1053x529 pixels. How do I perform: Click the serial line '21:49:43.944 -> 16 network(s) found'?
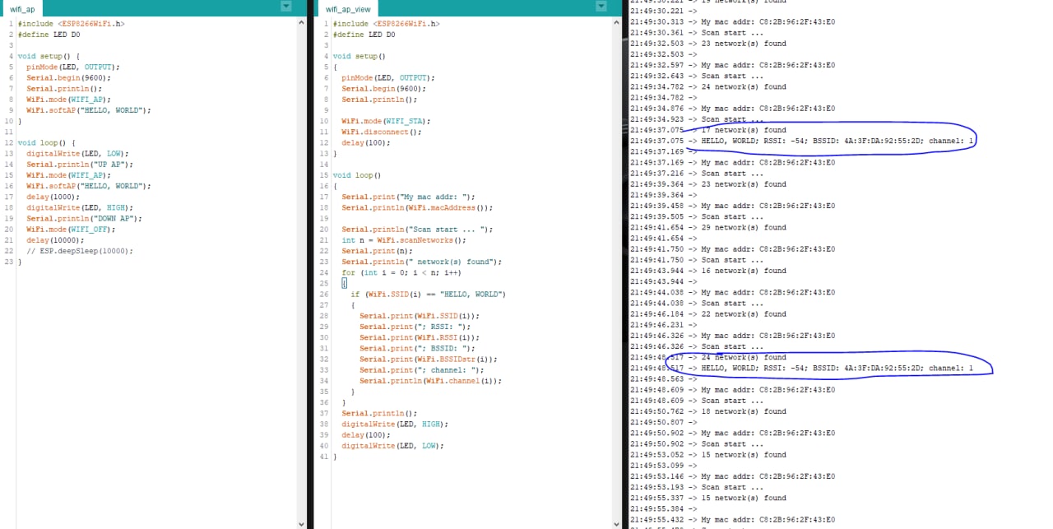708,271
